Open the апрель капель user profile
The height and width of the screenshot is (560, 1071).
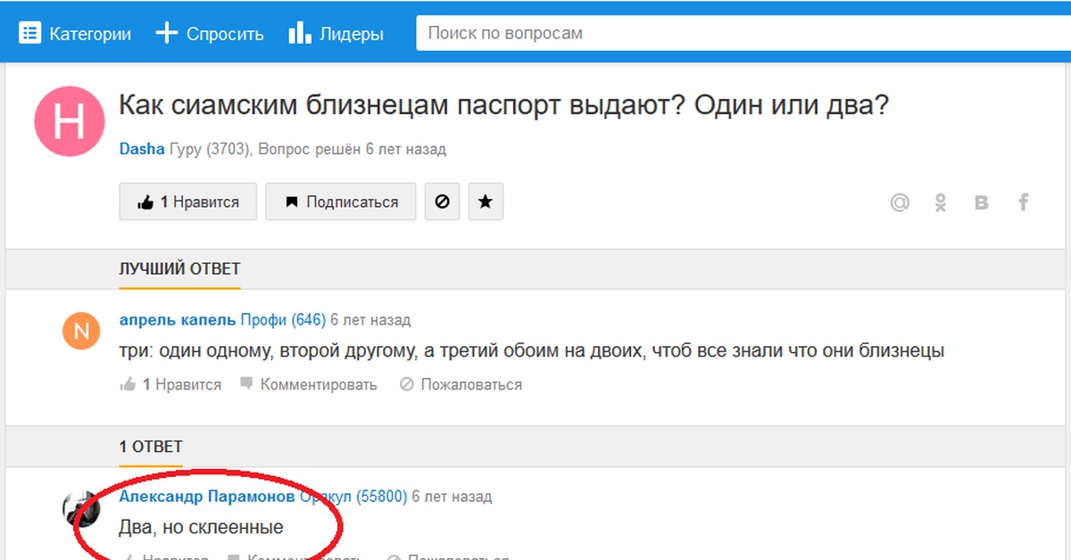tap(178, 319)
